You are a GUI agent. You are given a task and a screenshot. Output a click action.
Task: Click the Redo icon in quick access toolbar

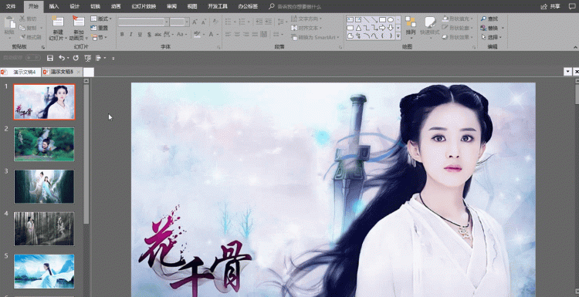click(76, 58)
